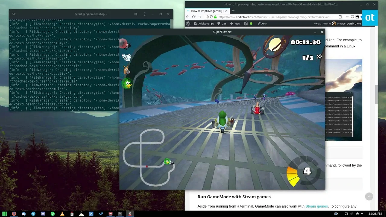Toggle Firefox reader view

(340, 17)
